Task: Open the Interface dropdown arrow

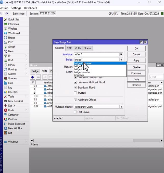Action: tap(121, 54)
